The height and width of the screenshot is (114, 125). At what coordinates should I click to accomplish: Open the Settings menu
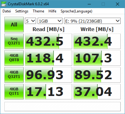click(22, 11)
